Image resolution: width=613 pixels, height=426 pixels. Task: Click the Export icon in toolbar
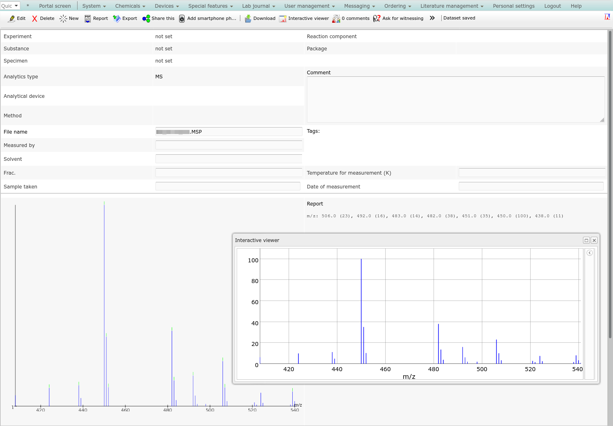point(117,19)
